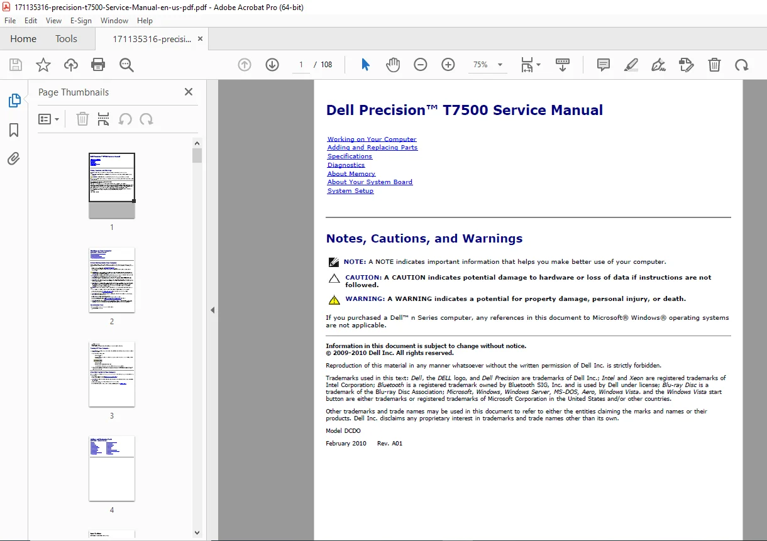Choose the selection arrow tool

[x=365, y=65]
